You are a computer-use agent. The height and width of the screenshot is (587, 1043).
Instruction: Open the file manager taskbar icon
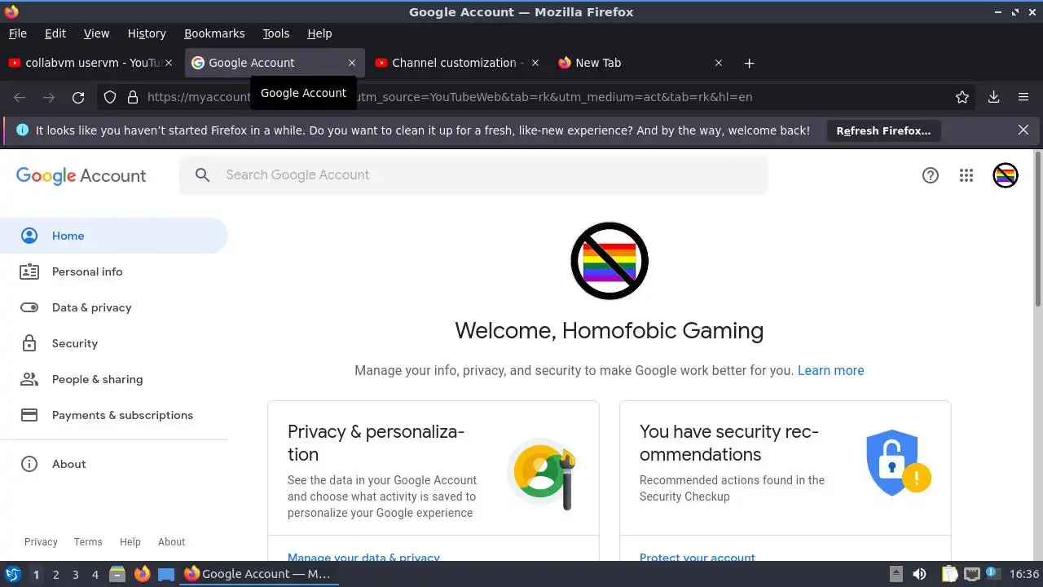(x=117, y=574)
